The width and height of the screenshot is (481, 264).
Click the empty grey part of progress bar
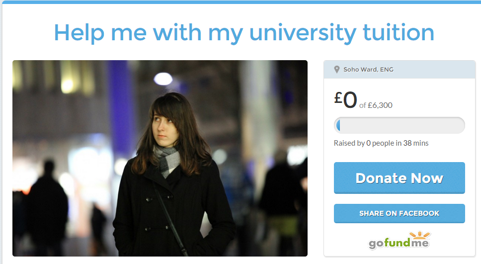pyautogui.click(x=402, y=126)
